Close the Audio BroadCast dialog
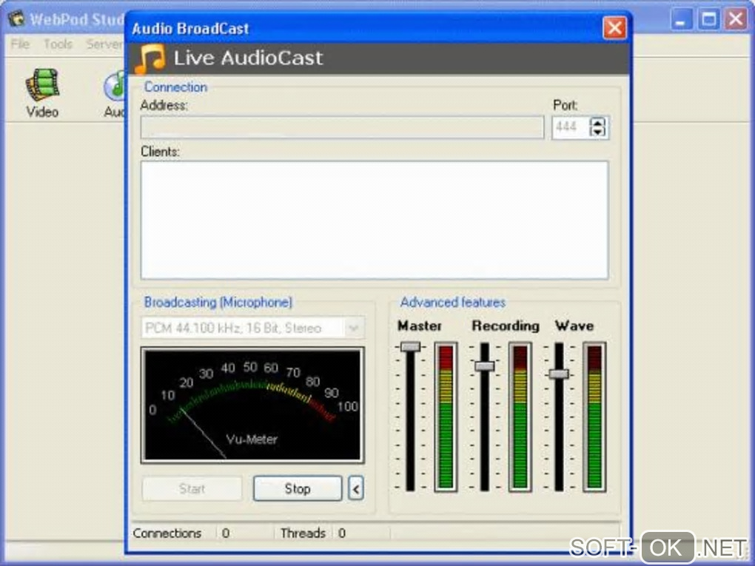Image resolution: width=755 pixels, height=566 pixels. tap(615, 28)
